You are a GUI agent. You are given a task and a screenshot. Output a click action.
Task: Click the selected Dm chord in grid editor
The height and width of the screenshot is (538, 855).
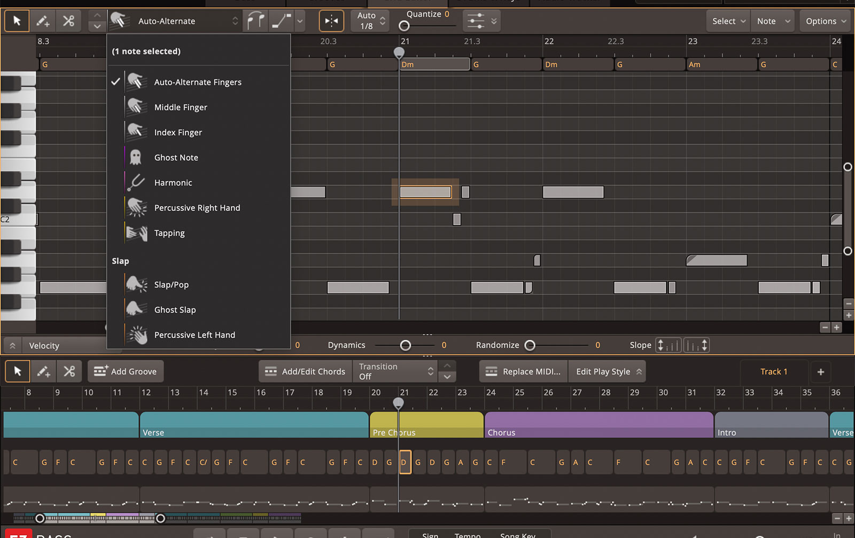tap(434, 64)
